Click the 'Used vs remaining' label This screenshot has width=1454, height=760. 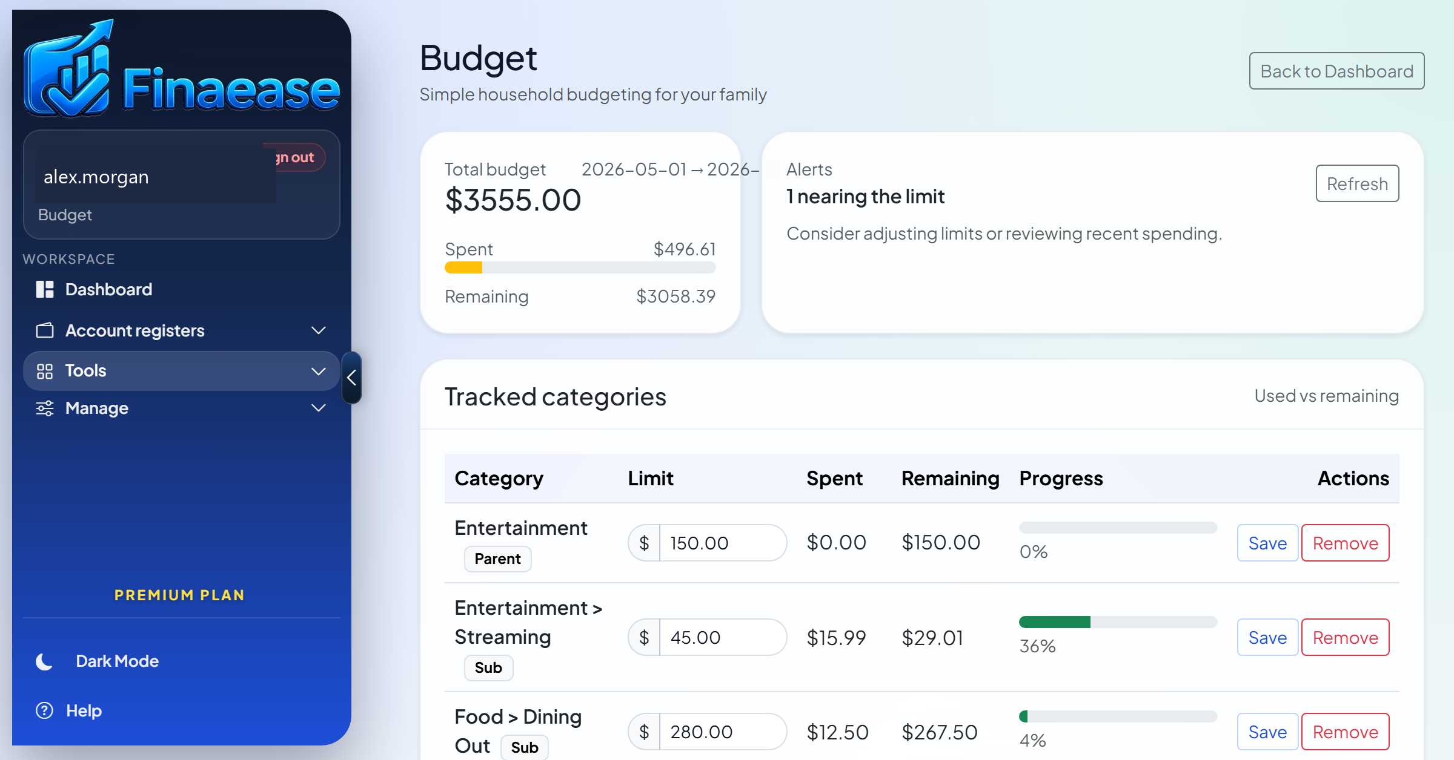[x=1326, y=396]
